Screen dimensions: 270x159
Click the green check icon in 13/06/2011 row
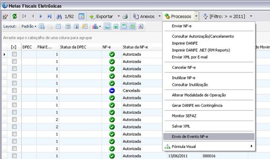[112, 156]
